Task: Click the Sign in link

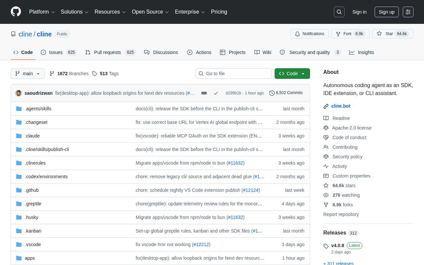Action: pyautogui.click(x=359, y=12)
